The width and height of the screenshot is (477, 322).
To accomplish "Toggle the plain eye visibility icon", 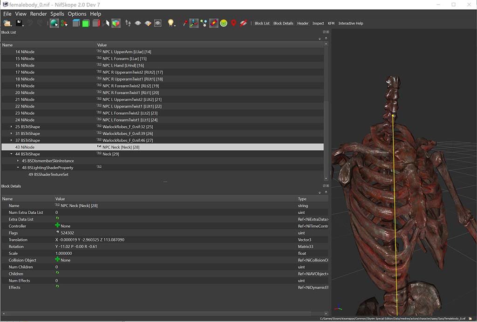I will coord(138,23).
